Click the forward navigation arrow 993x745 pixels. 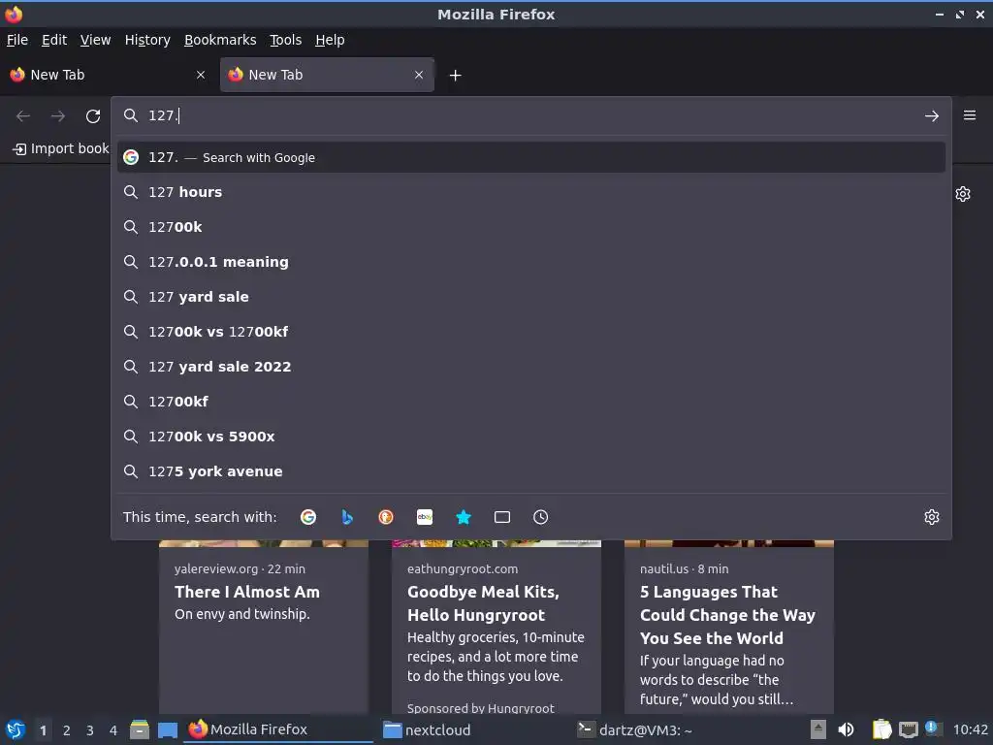tap(58, 116)
